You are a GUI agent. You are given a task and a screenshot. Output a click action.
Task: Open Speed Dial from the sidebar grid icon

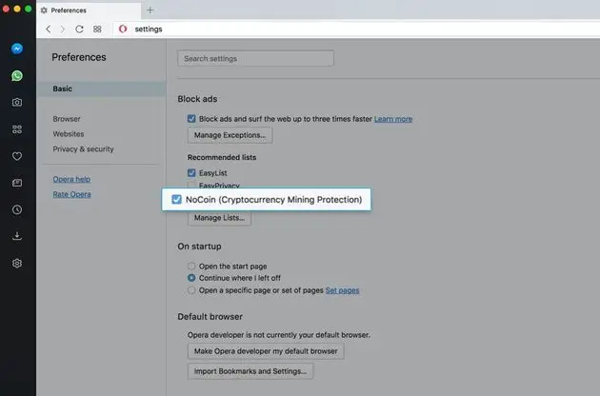coord(17,129)
